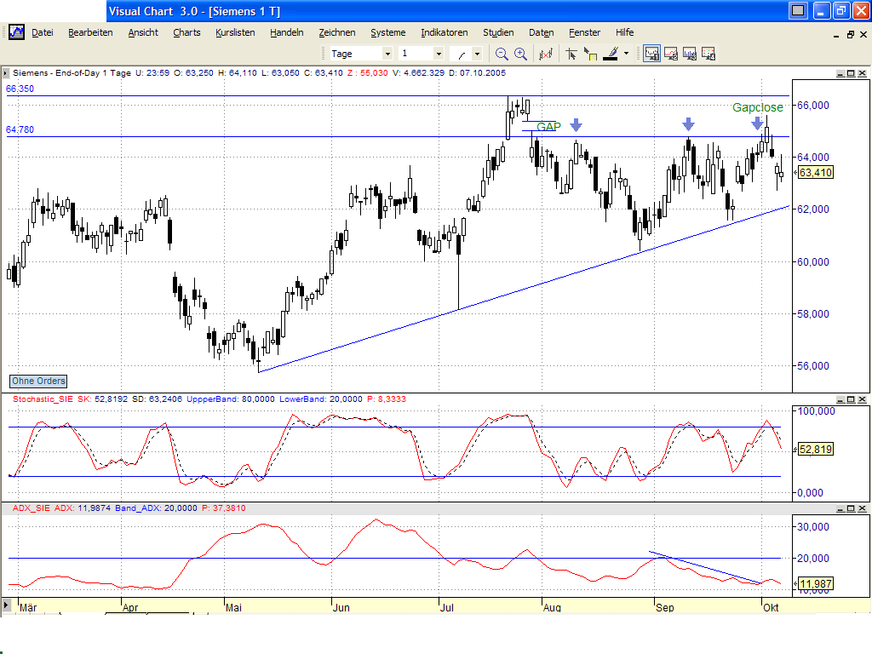Toggle chart layout 1 view
The image size is (872, 654).
[x=651, y=53]
